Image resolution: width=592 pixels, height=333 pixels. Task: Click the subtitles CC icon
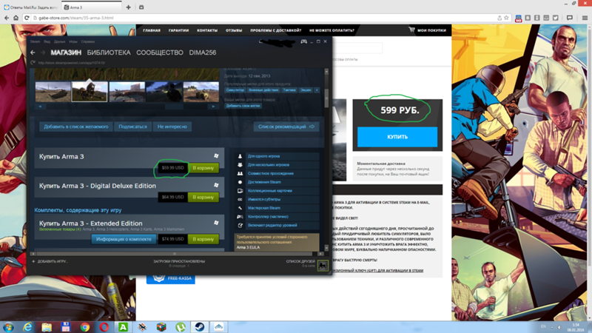point(240,199)
